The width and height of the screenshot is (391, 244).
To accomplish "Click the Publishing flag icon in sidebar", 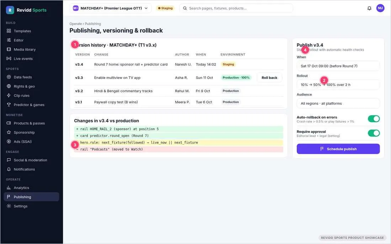I will click(x=9, y=197).
